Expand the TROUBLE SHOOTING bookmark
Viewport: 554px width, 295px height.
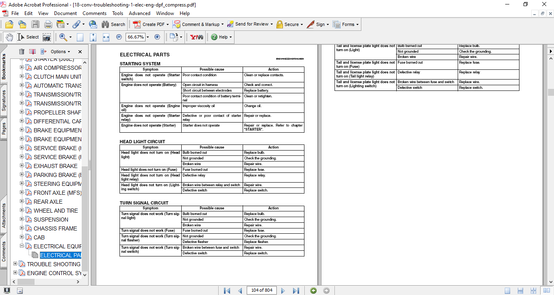[x=15, y=264]
